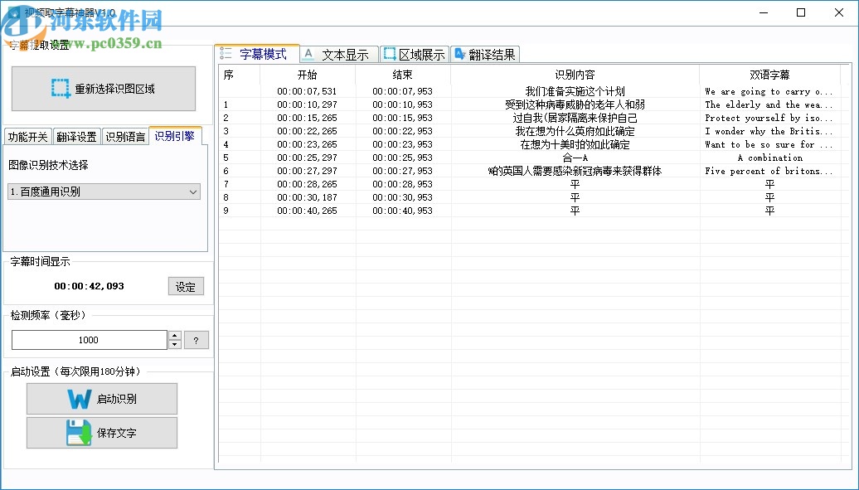Click the translate icon on 翻译结果 tab

tap(461, 53)
